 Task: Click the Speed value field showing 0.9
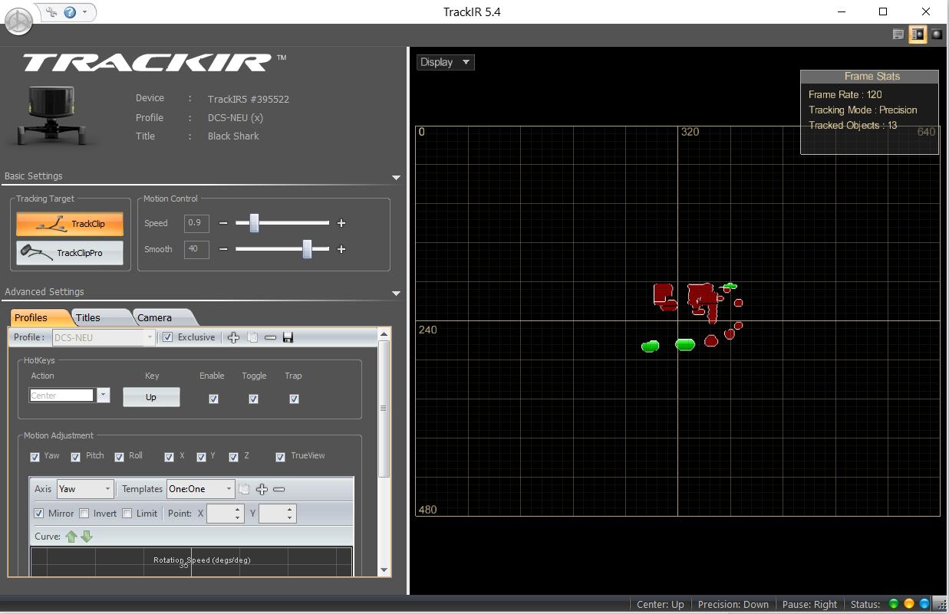tap(196, 223)
